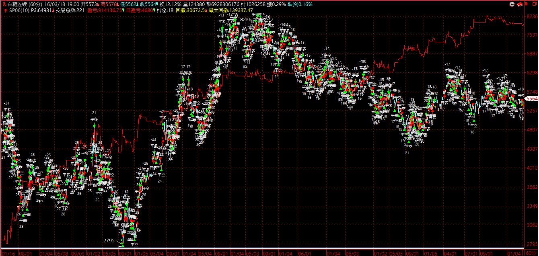
Task: Click the 09/03 date on time axis
Action: [x=78, y=253]
